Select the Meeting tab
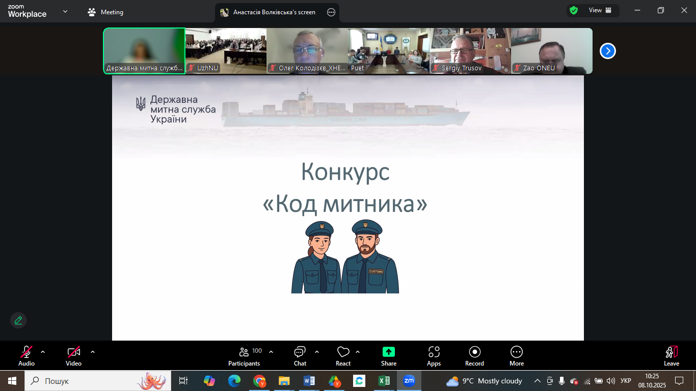The width and height of the screenshot is (696, 391). click(106, 12)
